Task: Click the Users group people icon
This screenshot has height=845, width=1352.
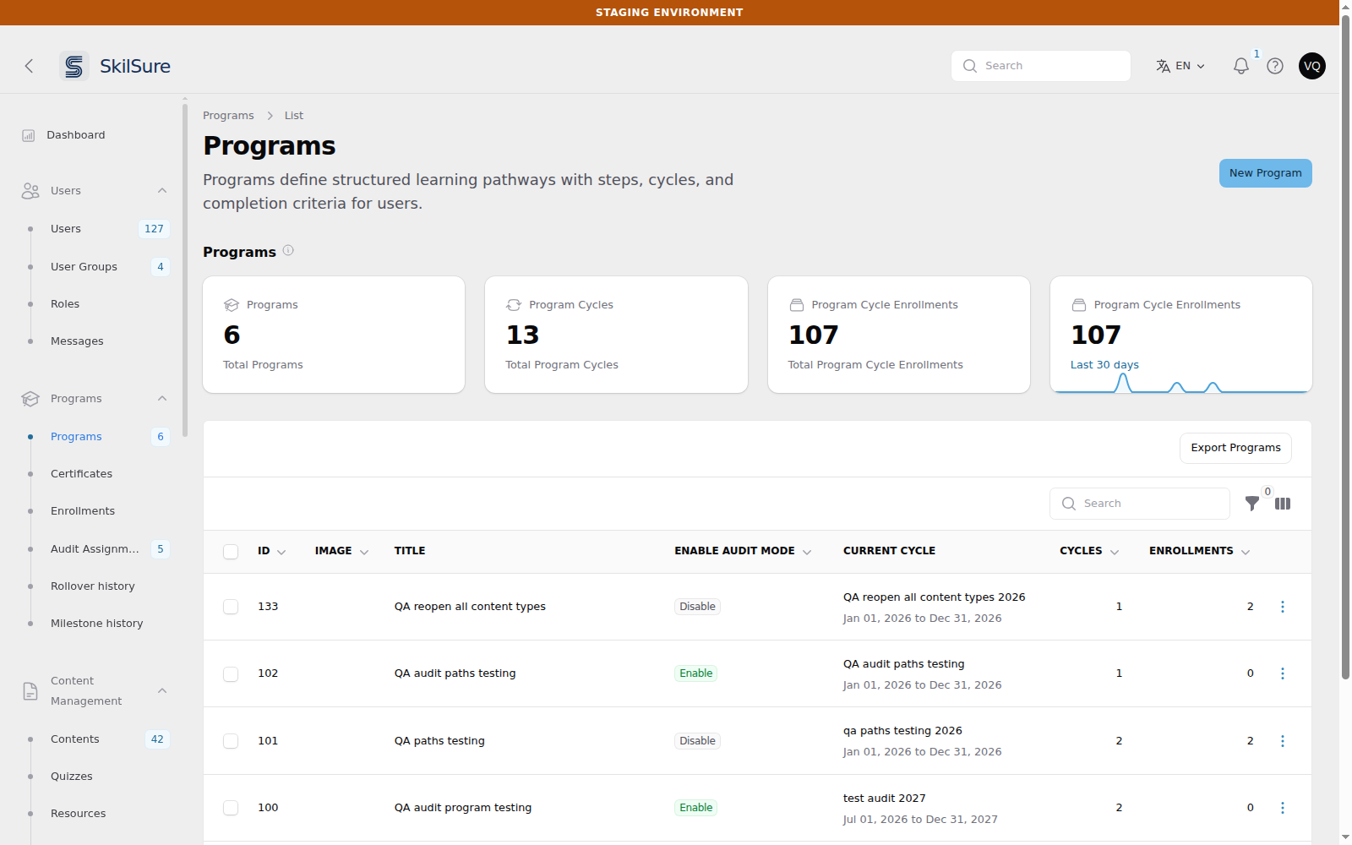Action: pyautogui.click(x=30, y=191)
